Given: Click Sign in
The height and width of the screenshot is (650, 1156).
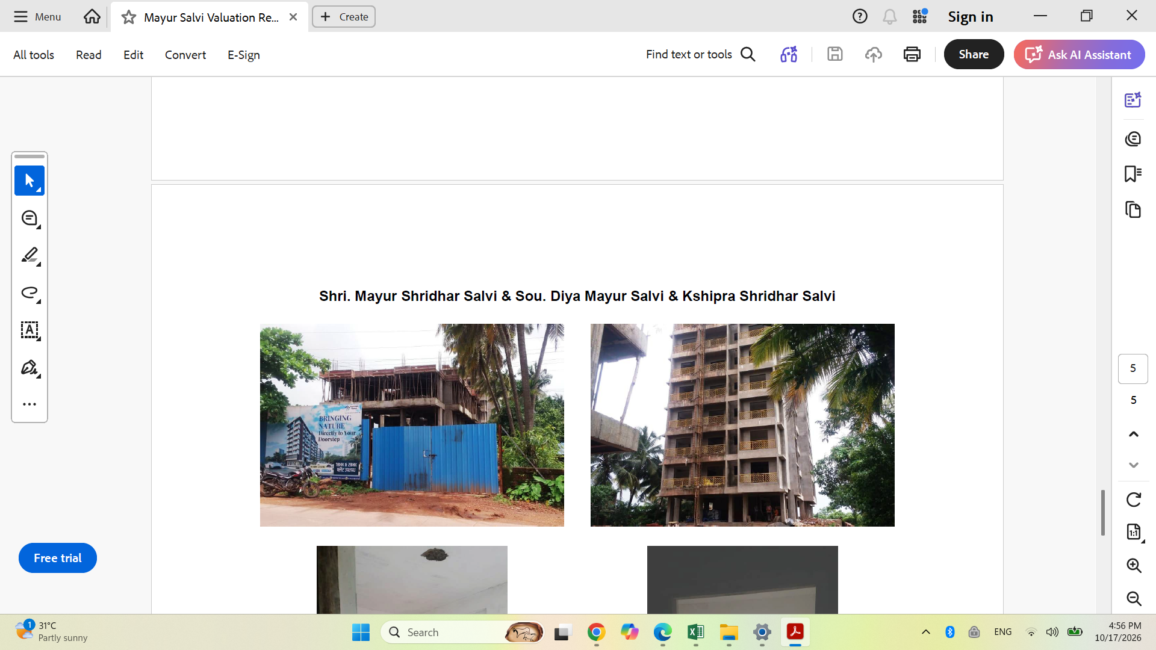Looking at the screenshot, I should (971, 16).
